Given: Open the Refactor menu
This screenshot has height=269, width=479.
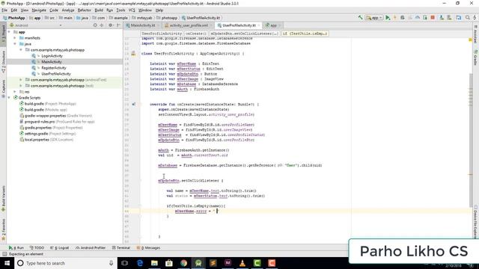Looking at the screenshot, I should coord(85,10).
